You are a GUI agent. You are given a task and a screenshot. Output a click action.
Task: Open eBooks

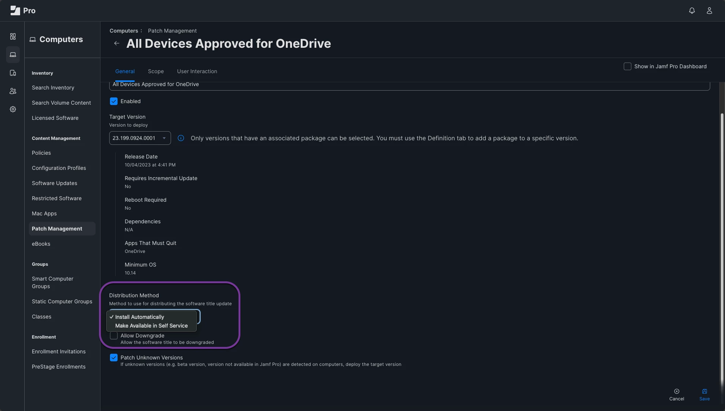(x=41, y=244)
